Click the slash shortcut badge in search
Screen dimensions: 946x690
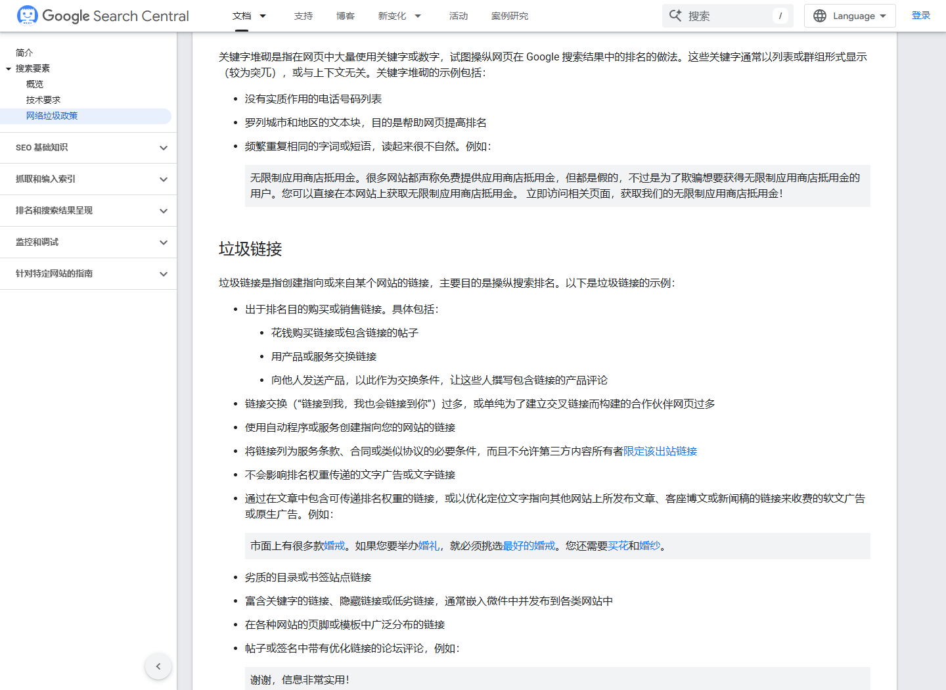tap(780, 16)
